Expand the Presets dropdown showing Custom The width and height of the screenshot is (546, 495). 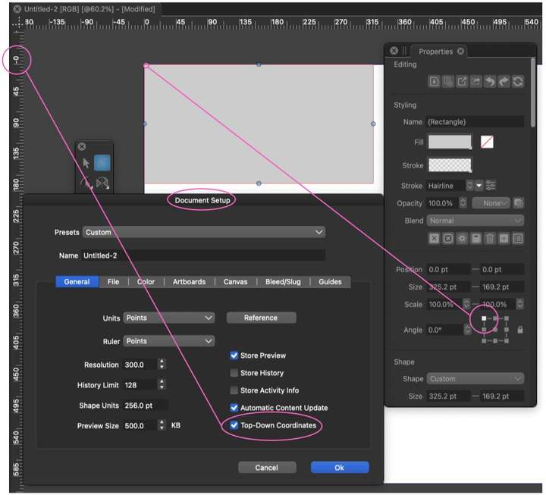pyautogui.click(x=204, y=232)
